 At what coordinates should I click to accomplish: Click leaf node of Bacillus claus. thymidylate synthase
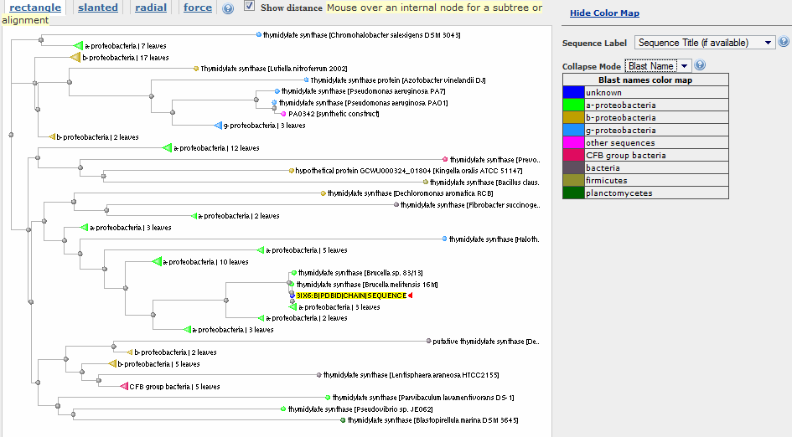coord(425,183)
